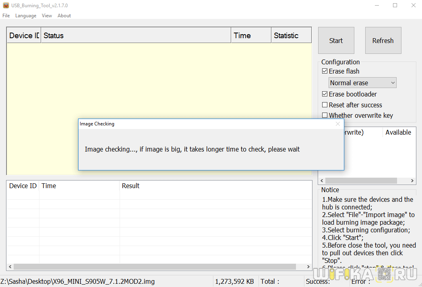This screenshot has height=287, width=422.
Task: Click the USB Burning Tool app icon
Action: point(6,5)
